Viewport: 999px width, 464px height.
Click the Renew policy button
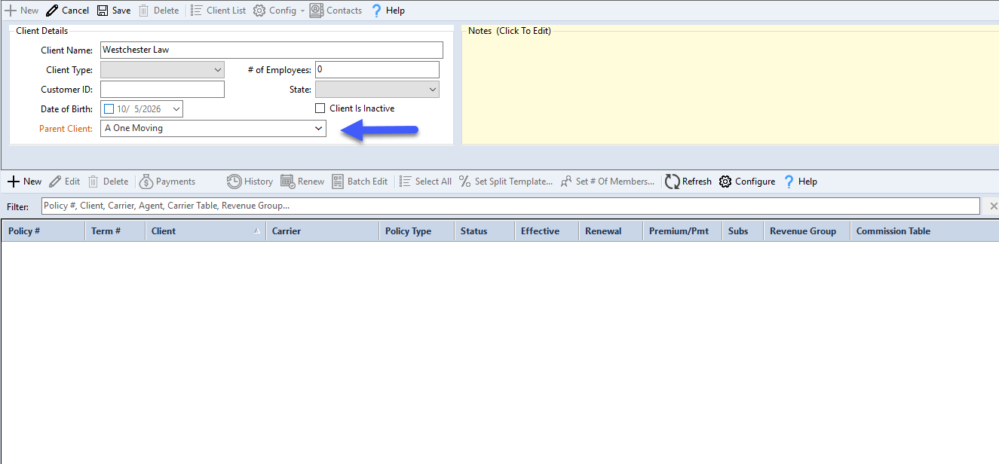pos(302,182)
